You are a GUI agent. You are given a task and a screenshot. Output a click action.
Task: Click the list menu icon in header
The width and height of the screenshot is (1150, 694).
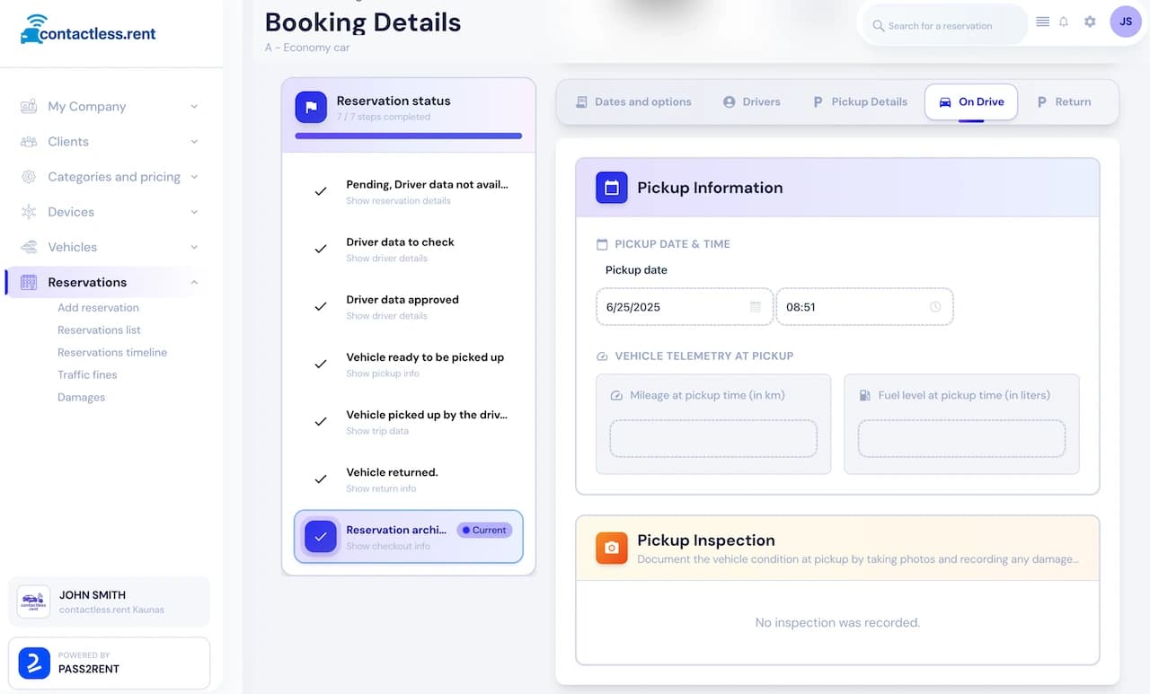[1042, 22]
